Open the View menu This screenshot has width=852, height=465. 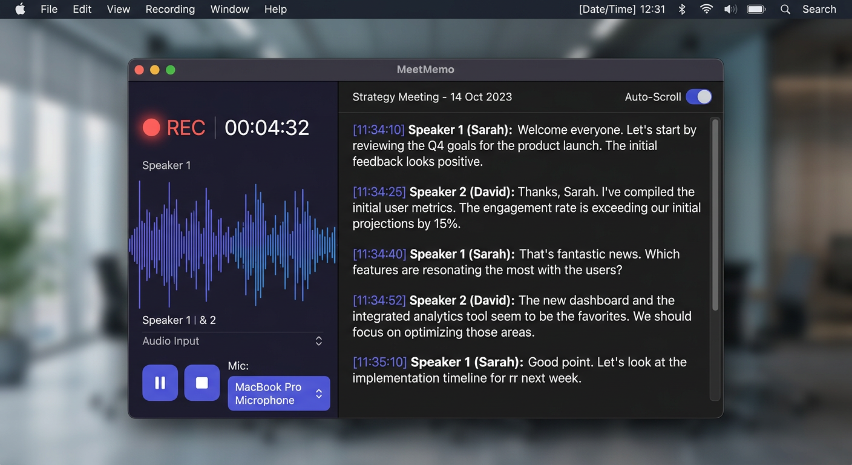pos(118,9)
